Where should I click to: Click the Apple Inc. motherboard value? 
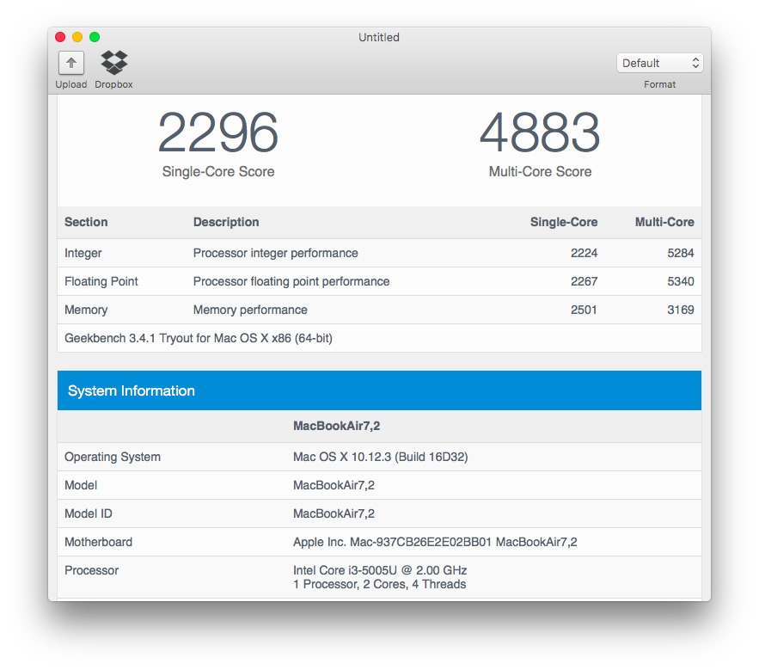coord(435,542)
